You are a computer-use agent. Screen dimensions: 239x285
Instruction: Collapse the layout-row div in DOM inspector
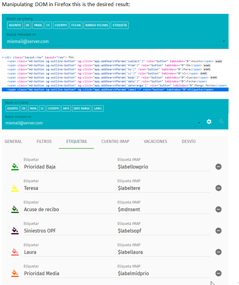click(x=3, y=57)
